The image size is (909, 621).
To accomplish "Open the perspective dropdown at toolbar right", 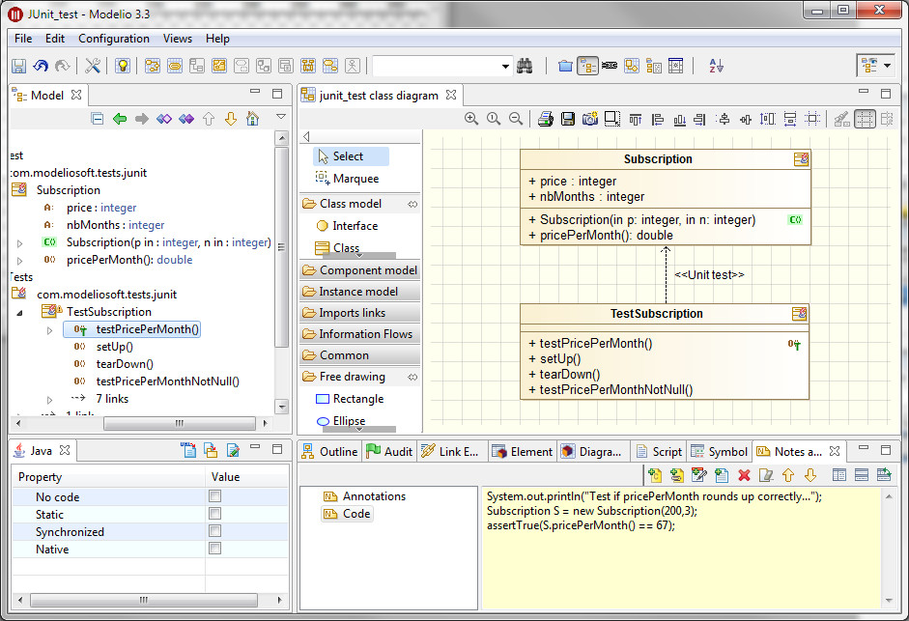I will [888, 66].
